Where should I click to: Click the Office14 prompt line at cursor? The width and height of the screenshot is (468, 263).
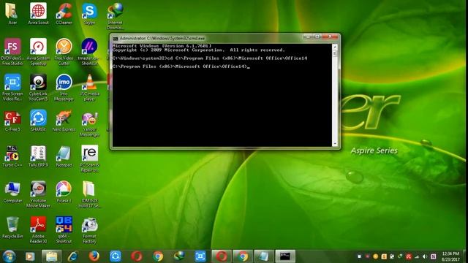181,66
